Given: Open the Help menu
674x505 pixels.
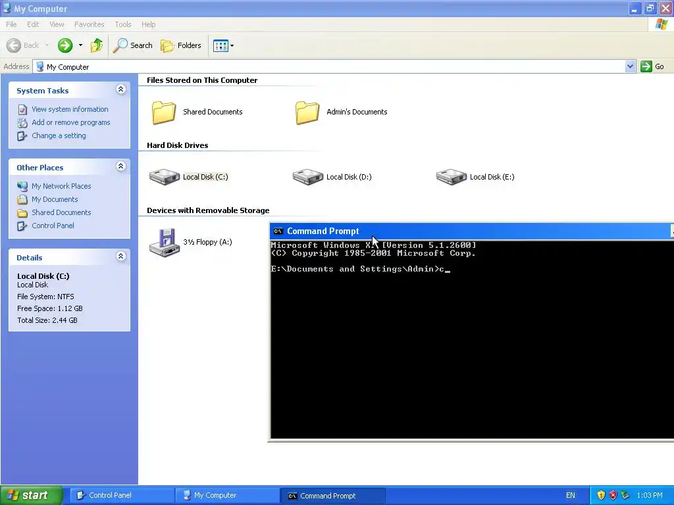Looking at the screenshot, I should click(x=148, y=24).
